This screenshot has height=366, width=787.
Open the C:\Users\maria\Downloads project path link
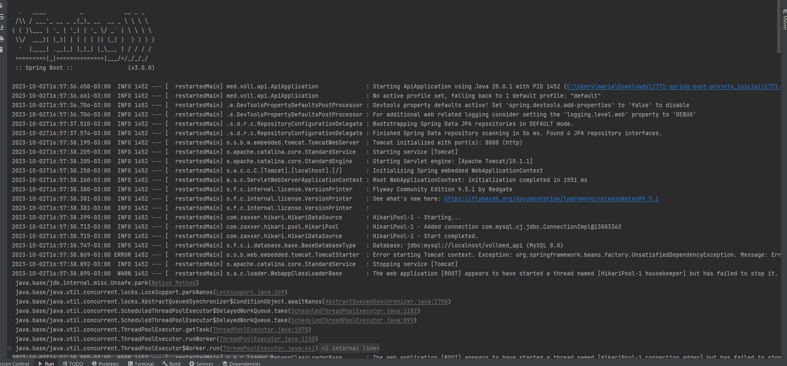(x=674, y=86)
